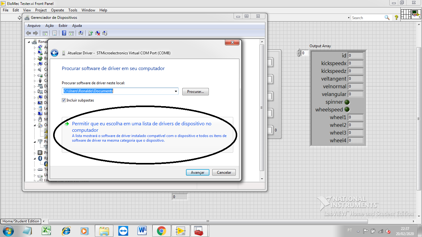Open the LabVIEW Tools menu
Viewport: 422px width, 237px height.
tap(73, 10)
